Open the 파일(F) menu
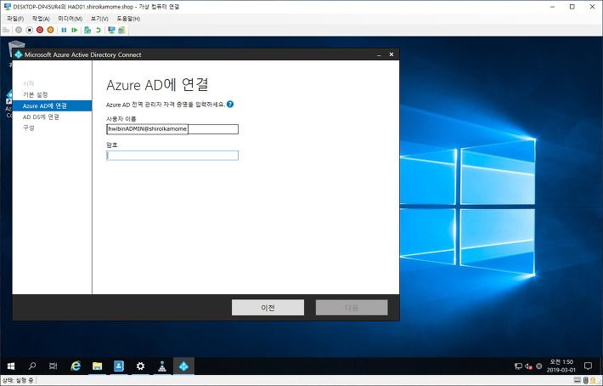 click(15, 19)
